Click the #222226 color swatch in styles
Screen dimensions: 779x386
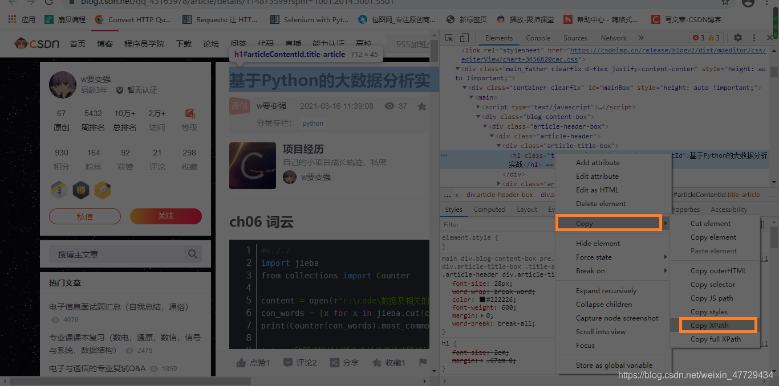[482, 299]
